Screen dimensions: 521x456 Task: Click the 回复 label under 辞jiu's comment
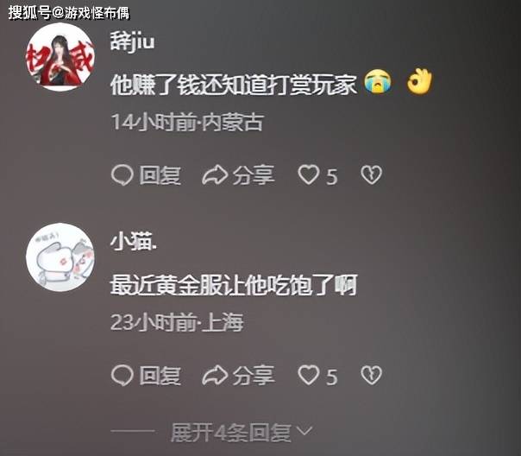[160, 175]
